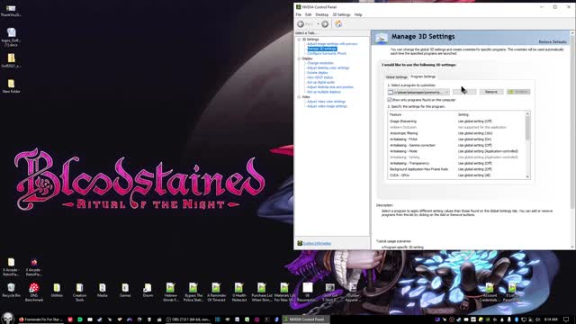Select View HDCP status task
The image size is (576, 324).
pos(320,77)
